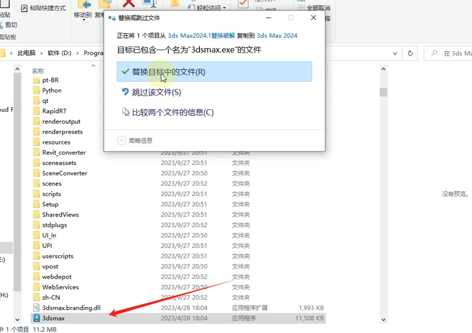Click 11,508 KB size cell
Image resolution: width=472 pixels, height=333 pixels.
[309, 319]
